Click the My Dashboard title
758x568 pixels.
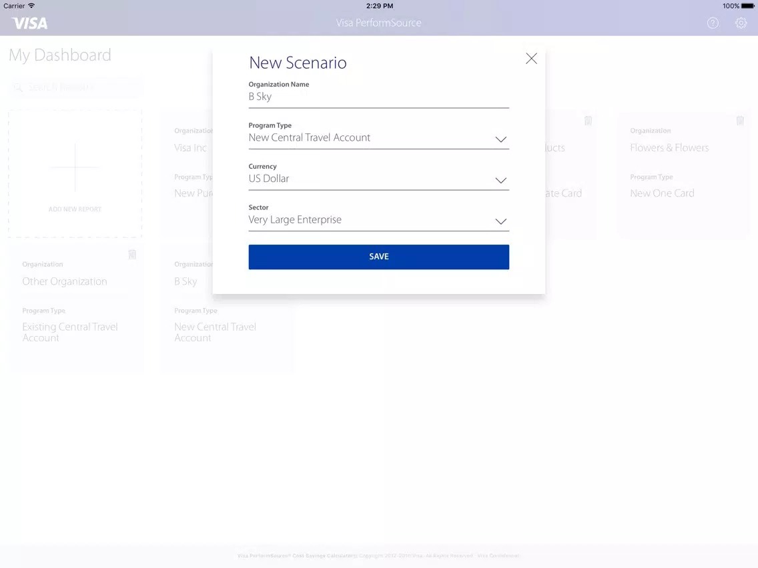tap(60, 55)
